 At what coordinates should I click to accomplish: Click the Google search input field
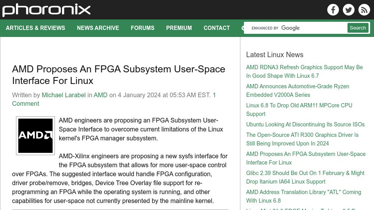coord(296,28)
